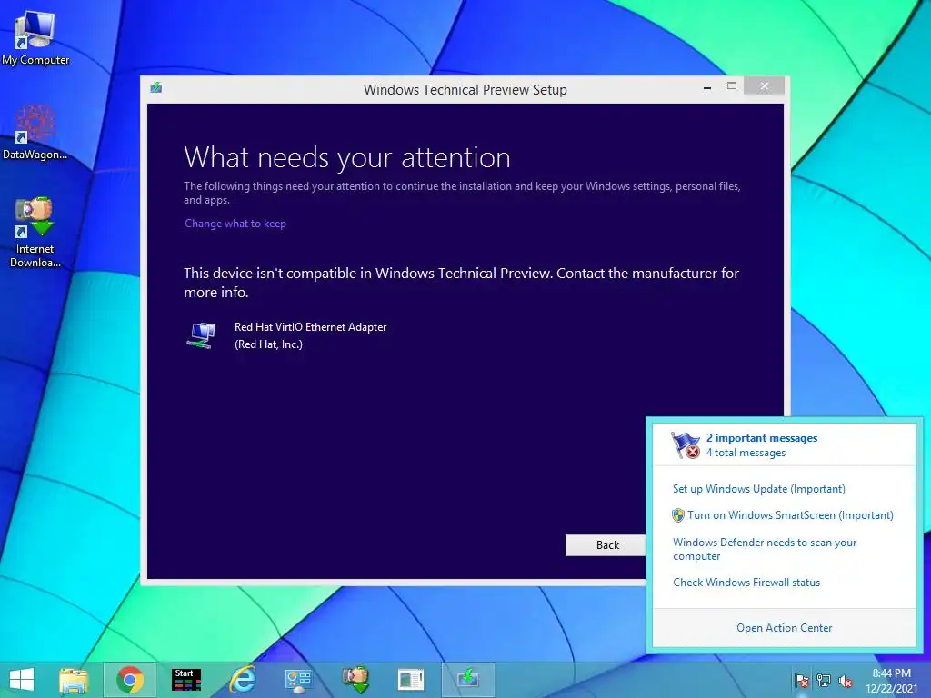Select the DataWagon desktop shortcut
The width and height of the screenshot is (931, 698).
(35, 133)
